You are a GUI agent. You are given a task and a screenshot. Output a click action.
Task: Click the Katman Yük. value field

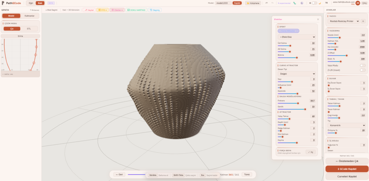point(363,41)
